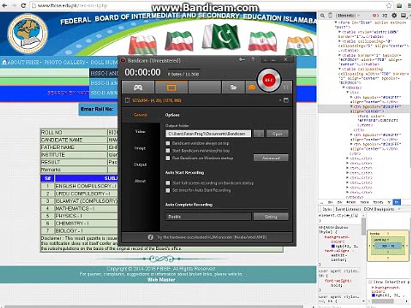This screenshot has height=308, width=411.
Task: Click the browser address bar URL
Action: pos(72,6)
